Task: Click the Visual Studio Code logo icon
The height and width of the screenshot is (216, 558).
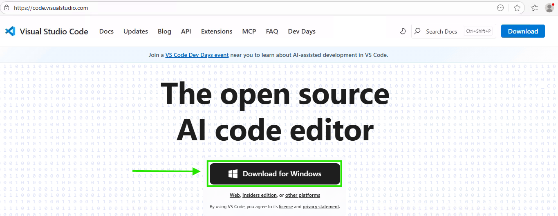Action: pos(10,31)
